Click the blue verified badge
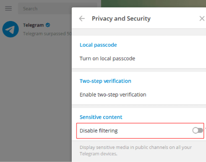206x162 pixels. tap(48, 25)
